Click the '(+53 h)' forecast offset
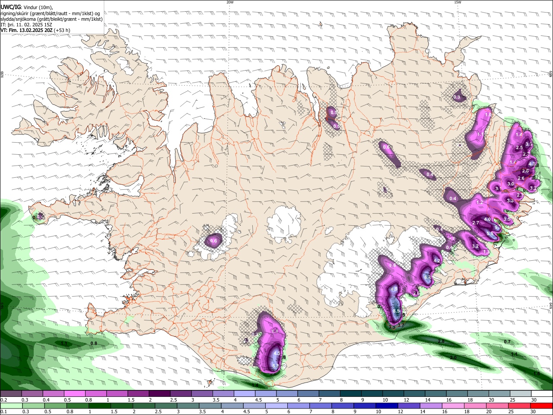Image resolution: width=553 pixels, height=415 pixels. (62, 30)
